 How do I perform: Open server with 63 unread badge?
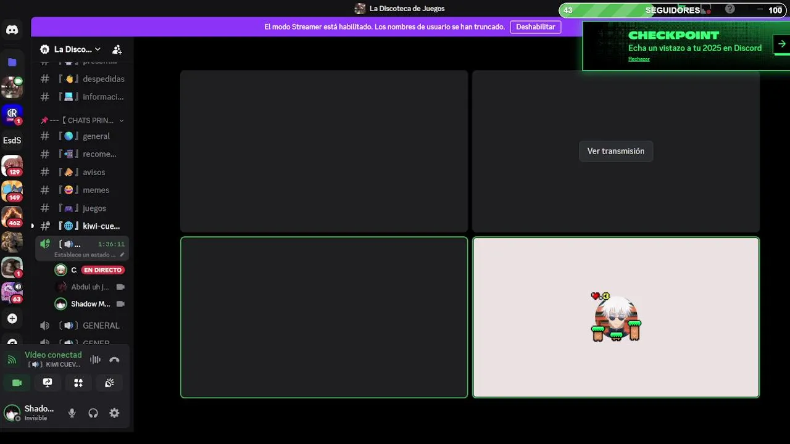point(12,293)
